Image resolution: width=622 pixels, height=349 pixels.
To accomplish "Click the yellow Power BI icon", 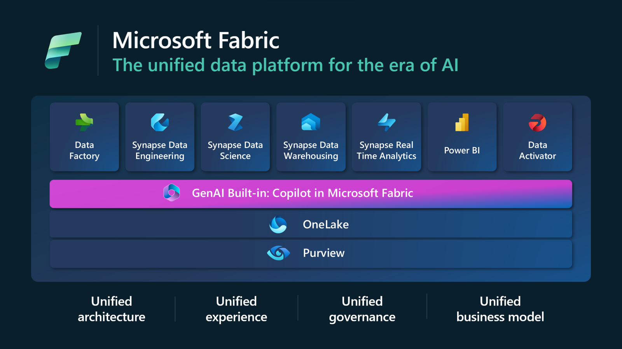I will [462, 123].
